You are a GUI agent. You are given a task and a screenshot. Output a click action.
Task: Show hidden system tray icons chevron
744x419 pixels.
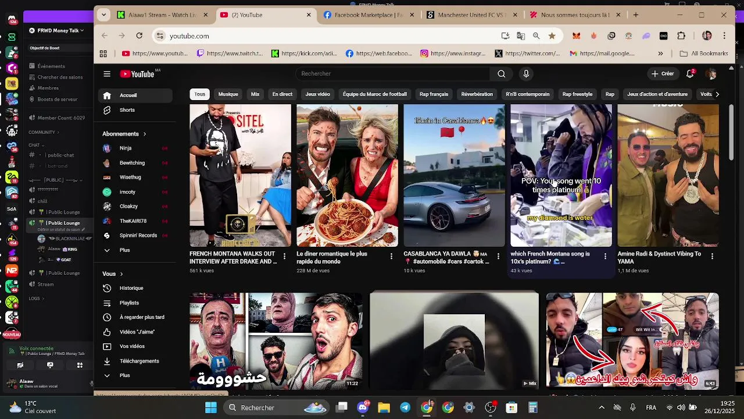(602, 407)
